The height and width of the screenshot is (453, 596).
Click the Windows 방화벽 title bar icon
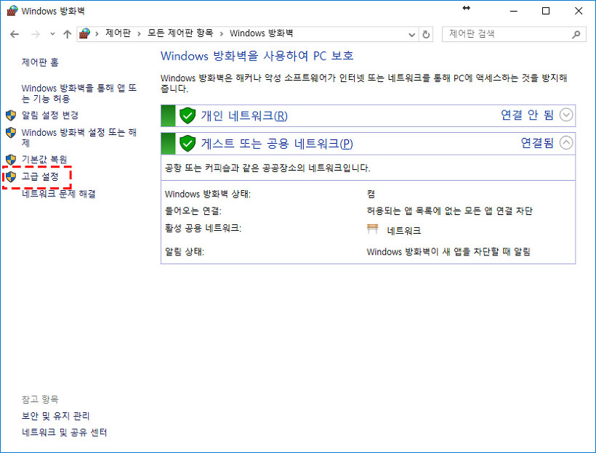(12, 11)
